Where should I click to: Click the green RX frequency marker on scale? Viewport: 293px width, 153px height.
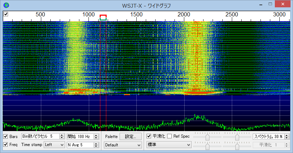click(103, 19)
